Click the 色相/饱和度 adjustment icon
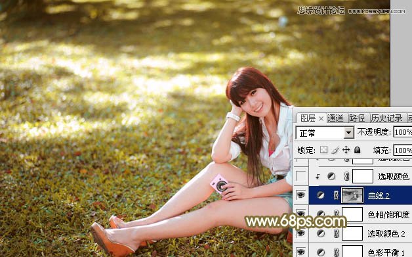Image resolution: width=412 pixels, height=257 pixels. tap(321, 214)
